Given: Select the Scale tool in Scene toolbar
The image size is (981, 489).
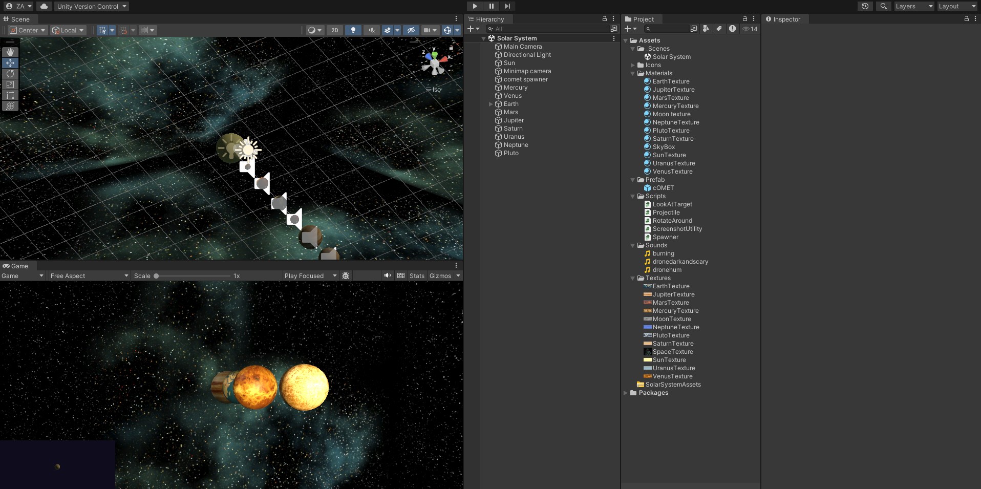Looking at the screenshot, I should [10, 84].
